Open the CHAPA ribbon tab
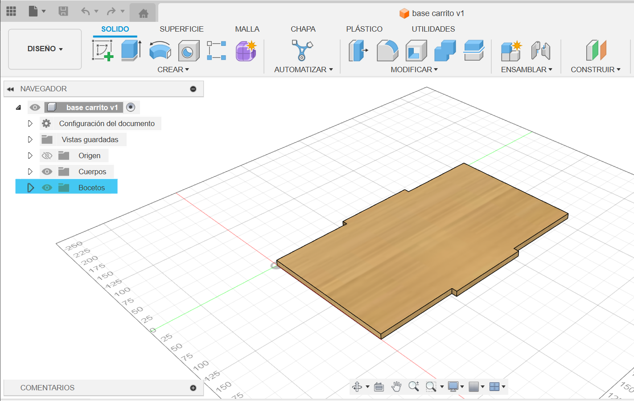The image size is (634, 401). (x=303, y=29)
